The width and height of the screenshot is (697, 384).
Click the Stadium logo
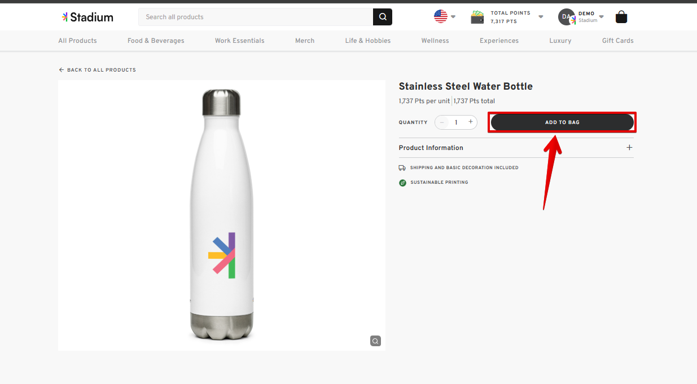pyautogui.click(x=87, y=17)
